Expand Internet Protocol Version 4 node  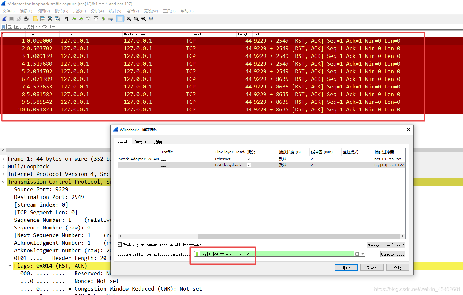[x=3, y=174]
